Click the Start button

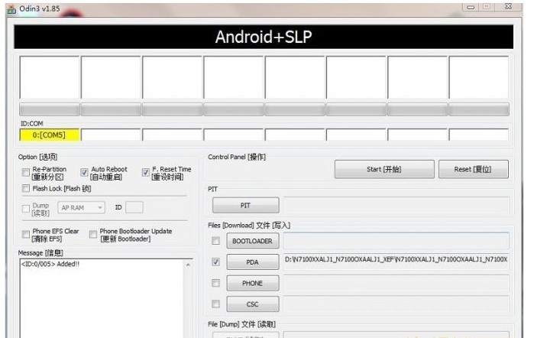click(x=384, y=169)
